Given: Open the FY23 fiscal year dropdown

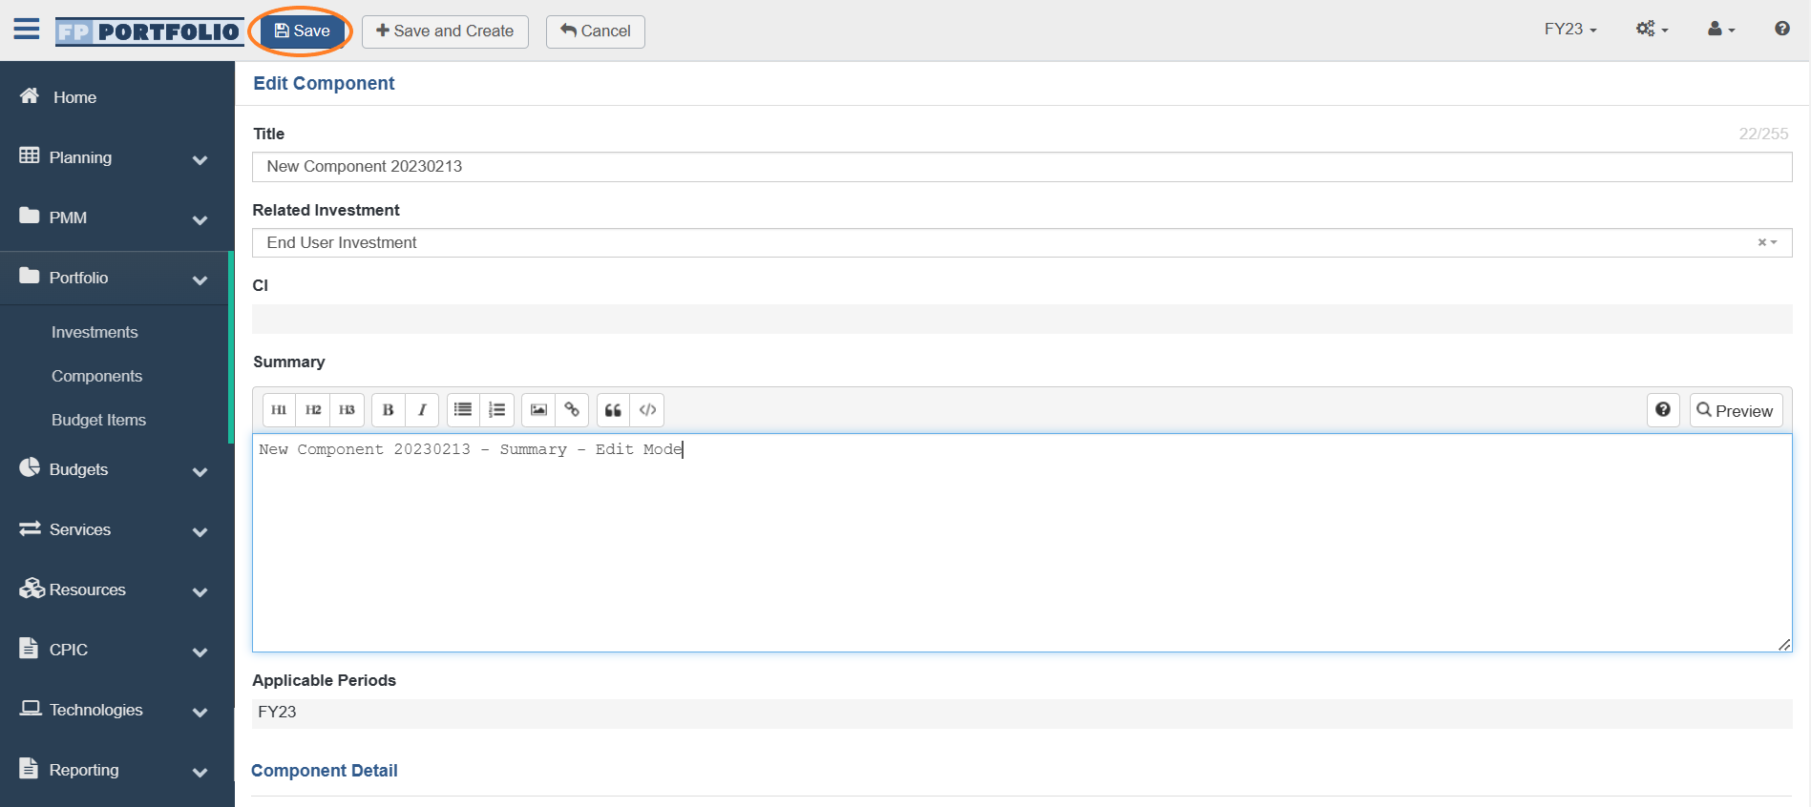Looking at the screenshot, I should [1570, 30].
